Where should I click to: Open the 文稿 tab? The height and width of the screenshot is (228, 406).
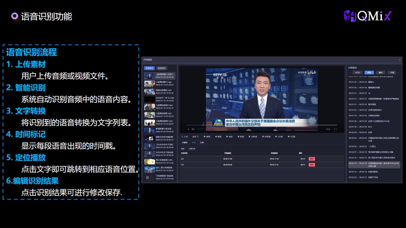202,142
